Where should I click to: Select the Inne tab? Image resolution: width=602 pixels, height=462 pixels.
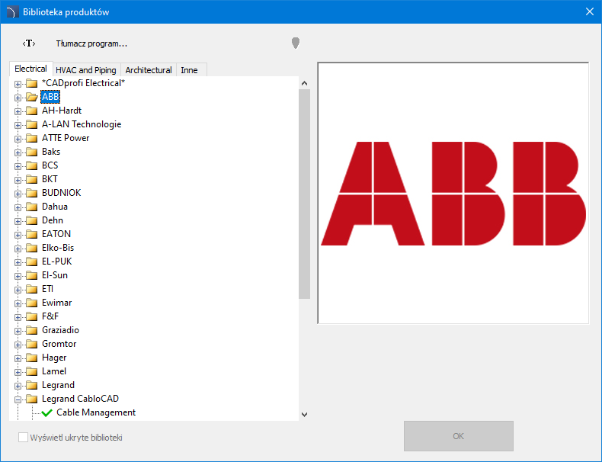(189, 70)
